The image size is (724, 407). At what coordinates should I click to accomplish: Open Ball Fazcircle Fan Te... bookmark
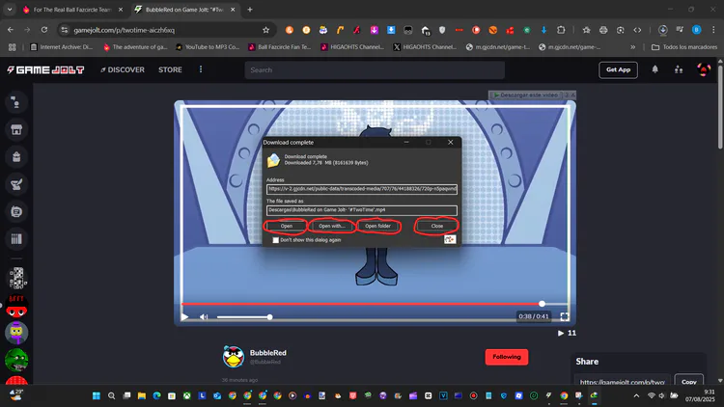coord(280,47)
